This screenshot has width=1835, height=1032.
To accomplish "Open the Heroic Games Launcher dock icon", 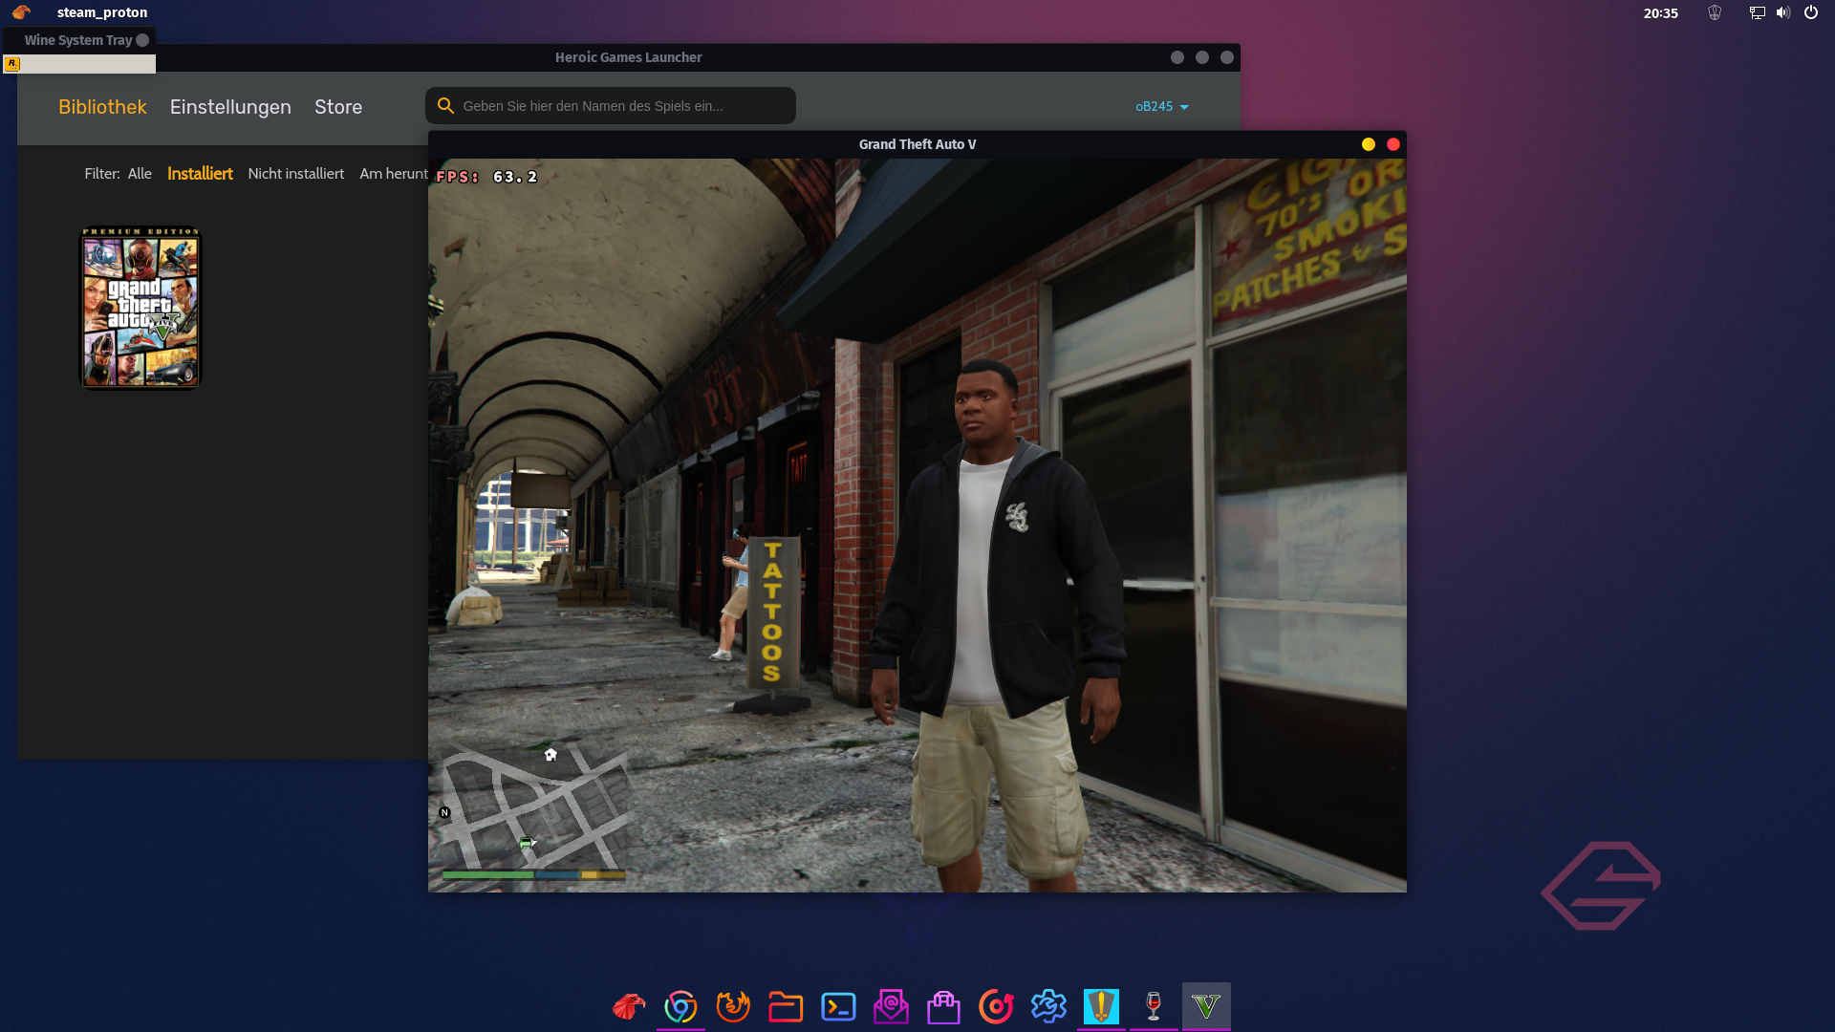I will coord(1101,1006).
